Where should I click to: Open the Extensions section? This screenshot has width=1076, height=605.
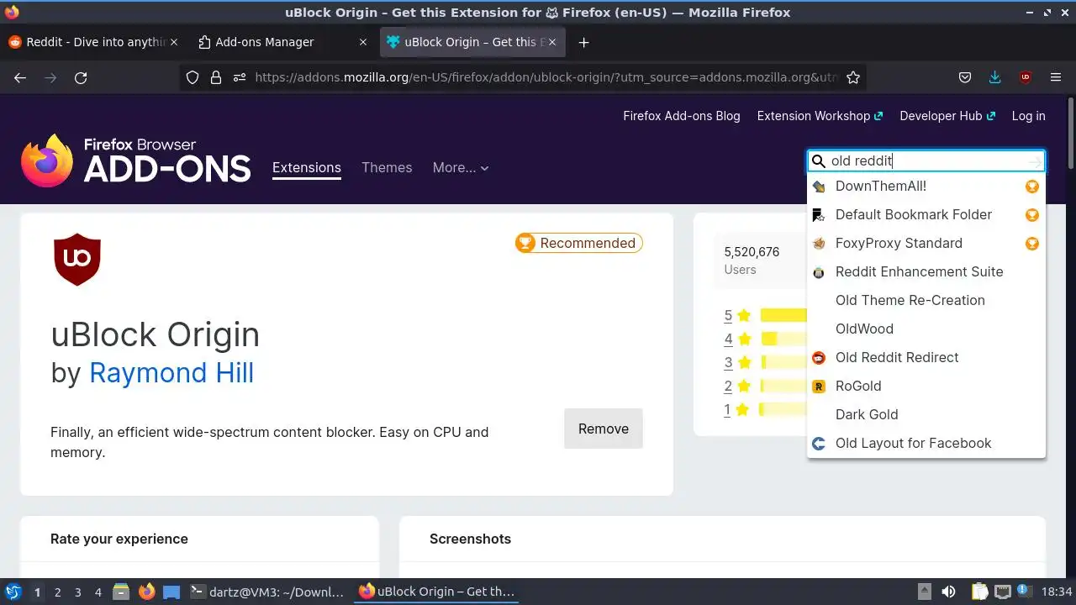click(307, 167)
